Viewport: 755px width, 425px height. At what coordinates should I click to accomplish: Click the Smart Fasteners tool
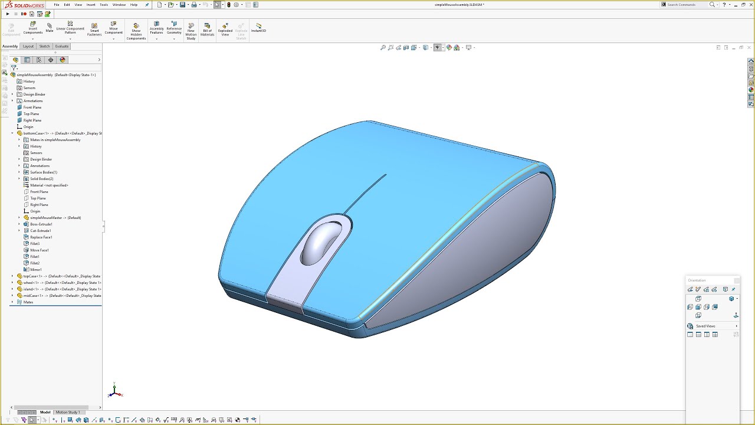(94, 30)
